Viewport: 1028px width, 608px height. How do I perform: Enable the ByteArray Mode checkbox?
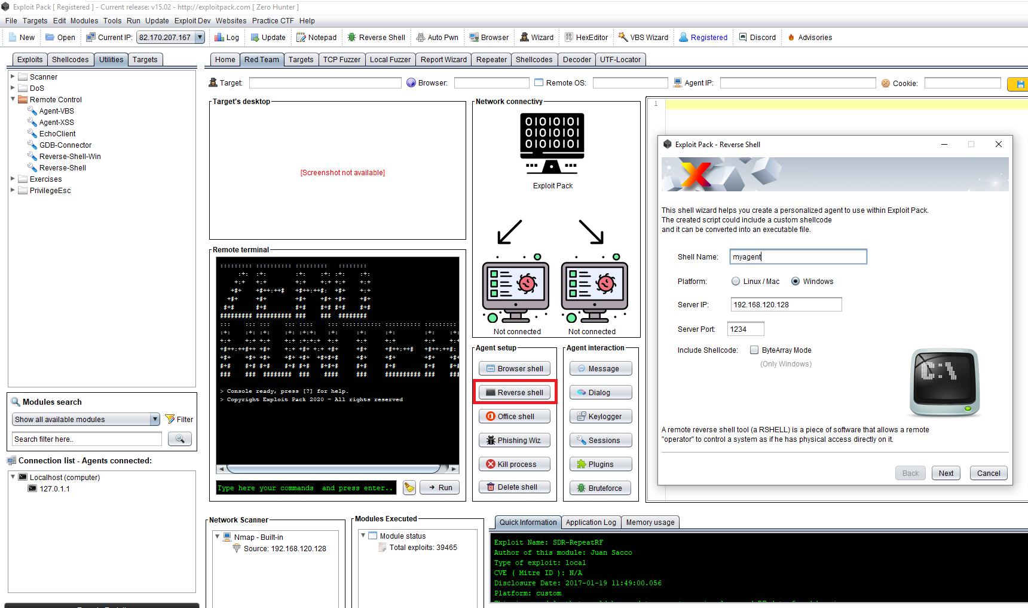tap(754, 350)
